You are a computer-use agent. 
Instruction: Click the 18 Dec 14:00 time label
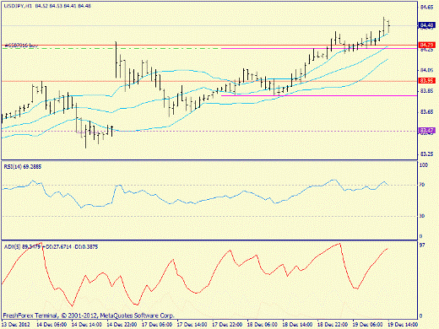tap(298, 325)
